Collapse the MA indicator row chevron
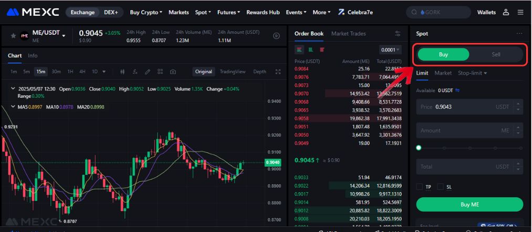Viewport: 532px width, 232px height. pyautogui.click(x=13, y=106)
